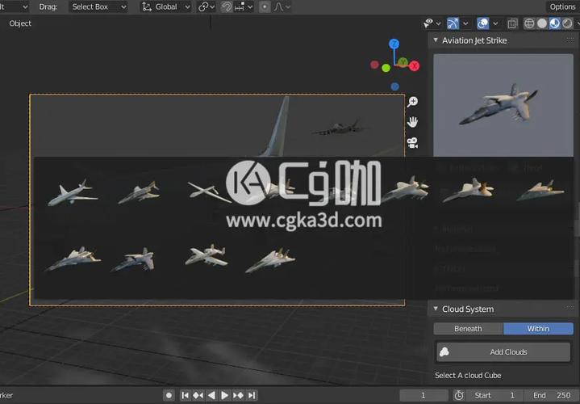
Task: Click the snap increment icon
Action: (240, 6)
